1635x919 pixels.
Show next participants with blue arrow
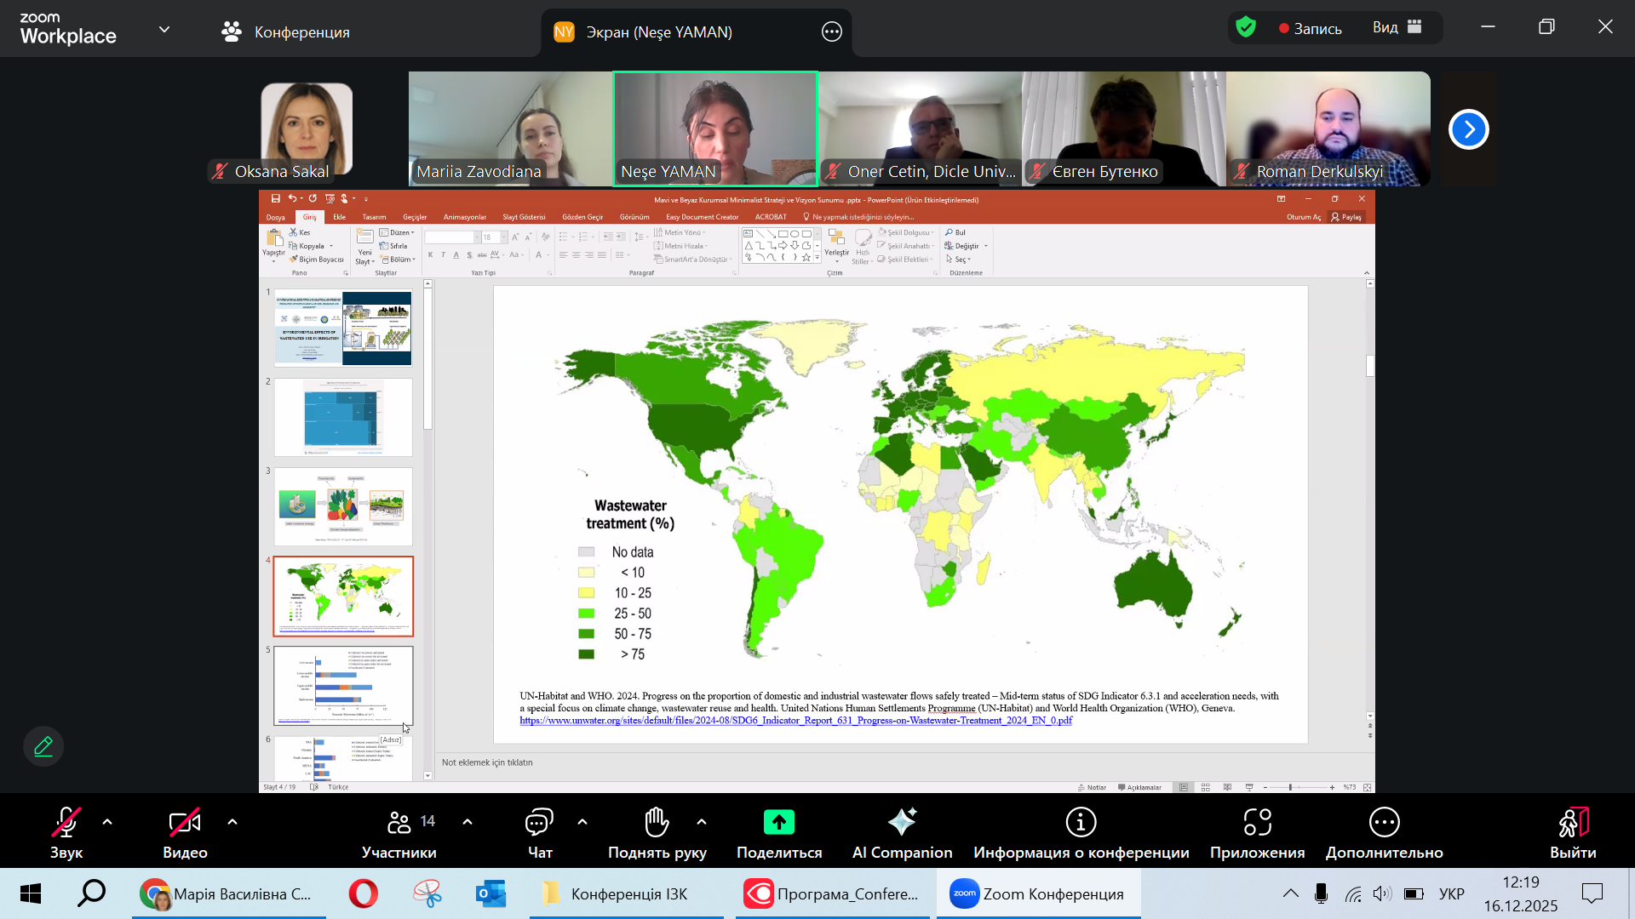tap(1468, 129)
